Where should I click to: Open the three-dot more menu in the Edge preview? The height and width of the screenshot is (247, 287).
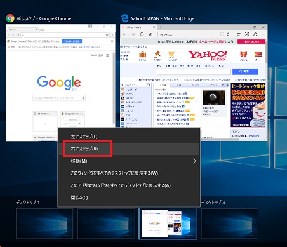(x=264, y=34)
